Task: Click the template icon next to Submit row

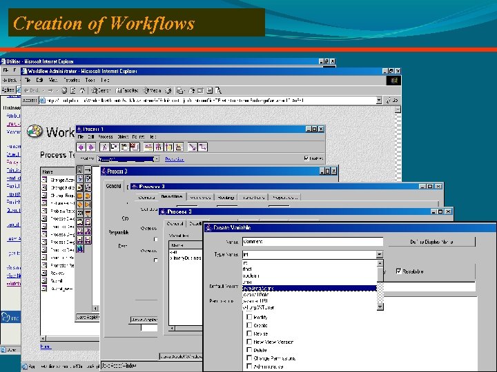Action: coord(44,280)
